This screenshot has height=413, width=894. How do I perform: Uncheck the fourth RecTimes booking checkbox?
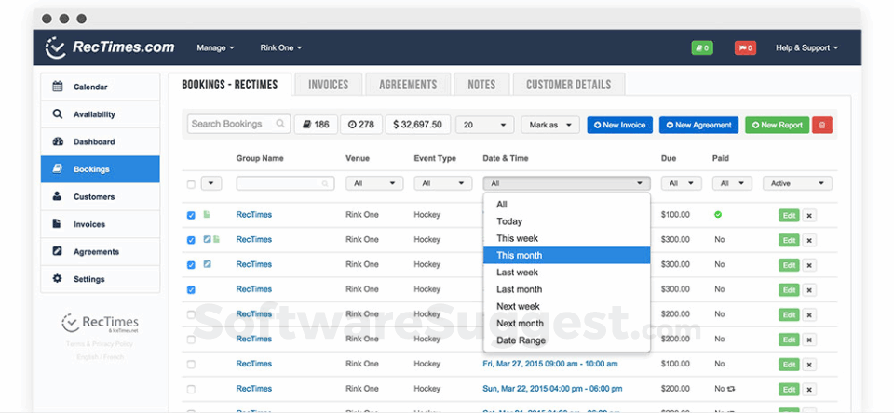[x=191, y=290]
